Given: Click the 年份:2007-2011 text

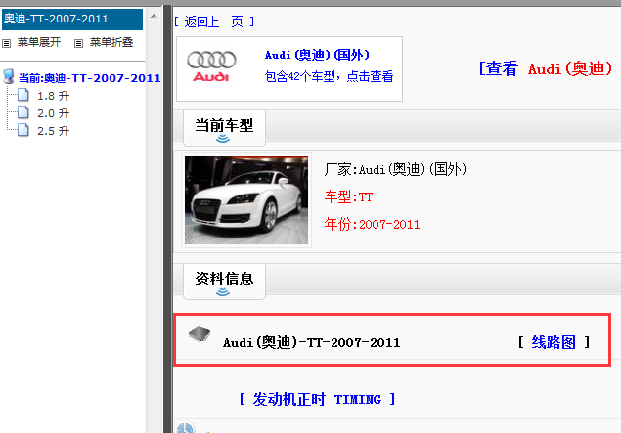Looking at the screenshot, I should 372,225.
